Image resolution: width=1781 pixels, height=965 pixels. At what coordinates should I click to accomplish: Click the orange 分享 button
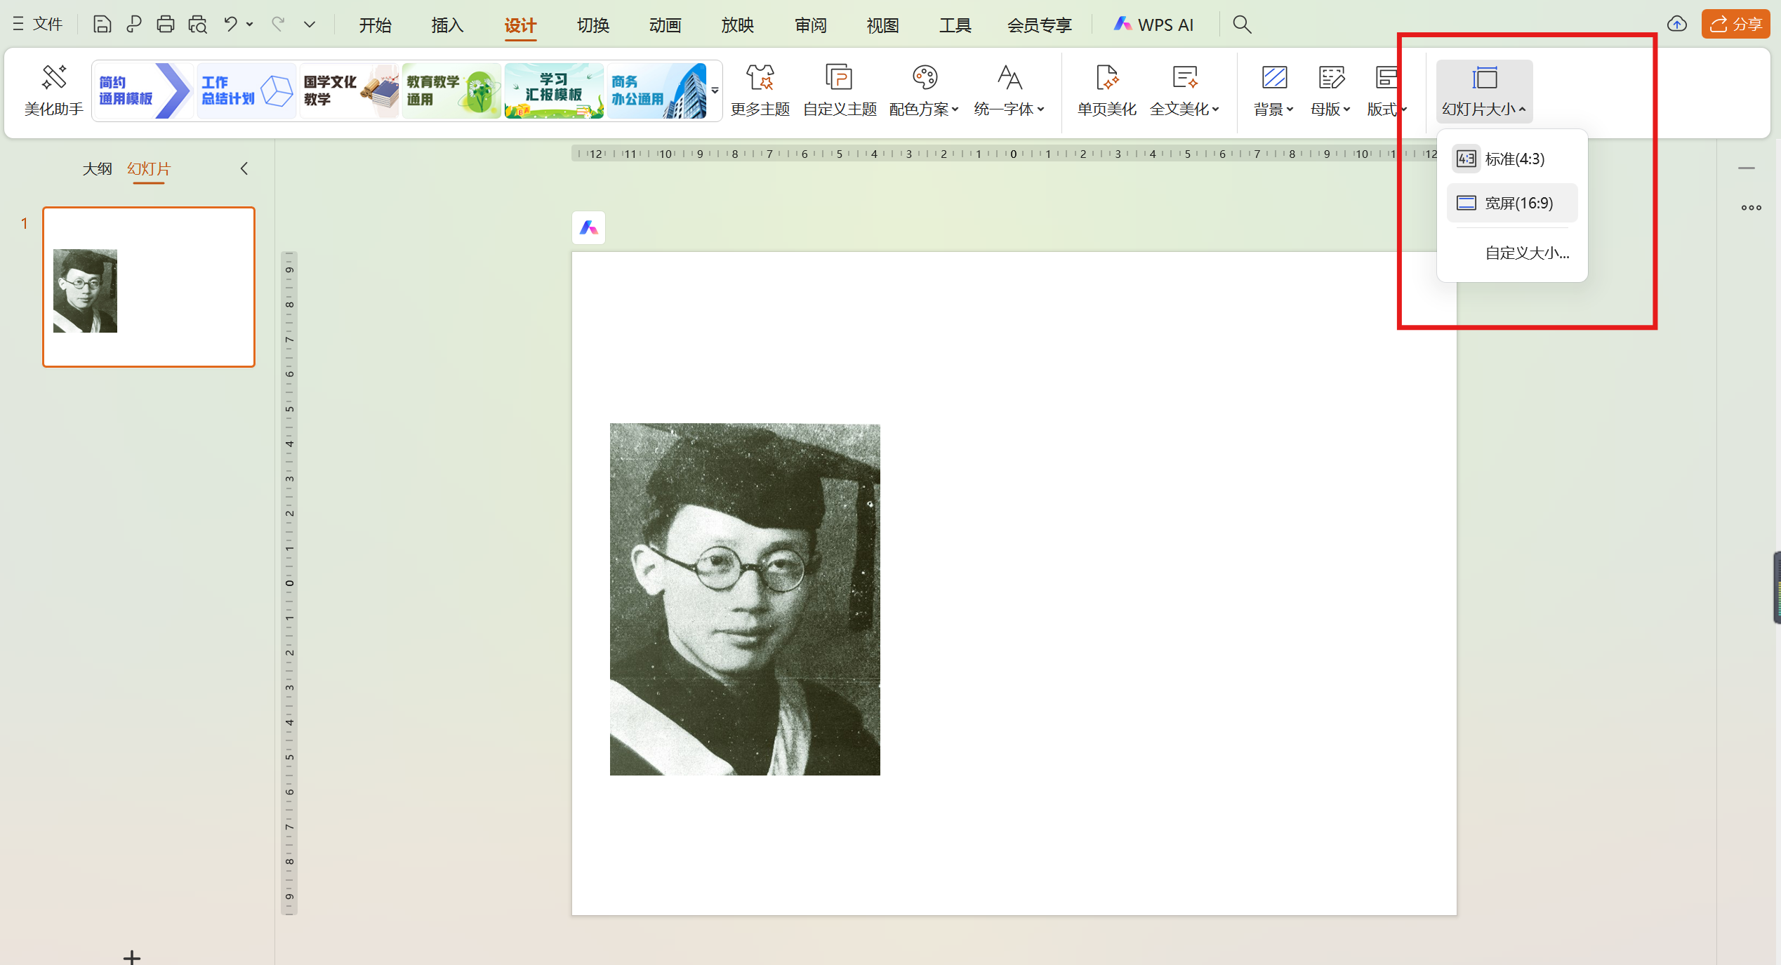coord(1735,25)
